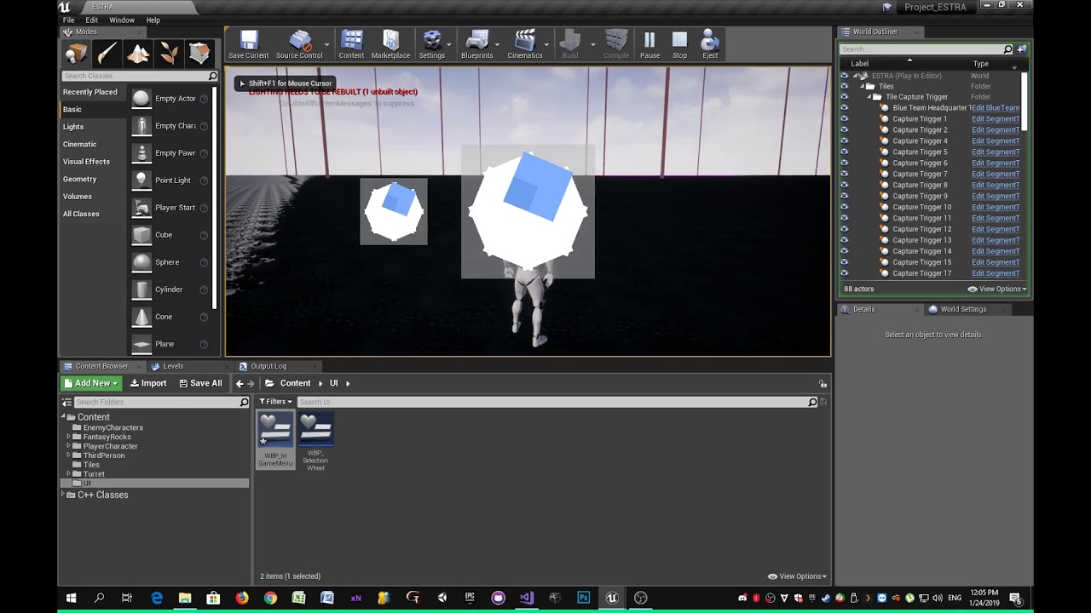Select the Cone placement item

[x=170, y=317]
